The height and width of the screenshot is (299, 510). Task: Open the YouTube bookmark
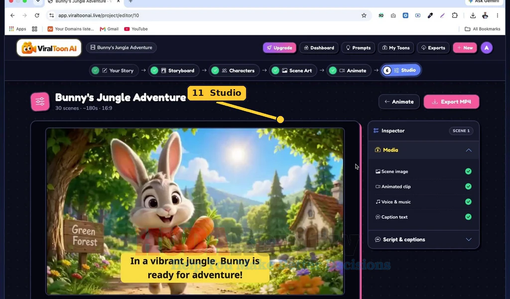coord(136,29)
